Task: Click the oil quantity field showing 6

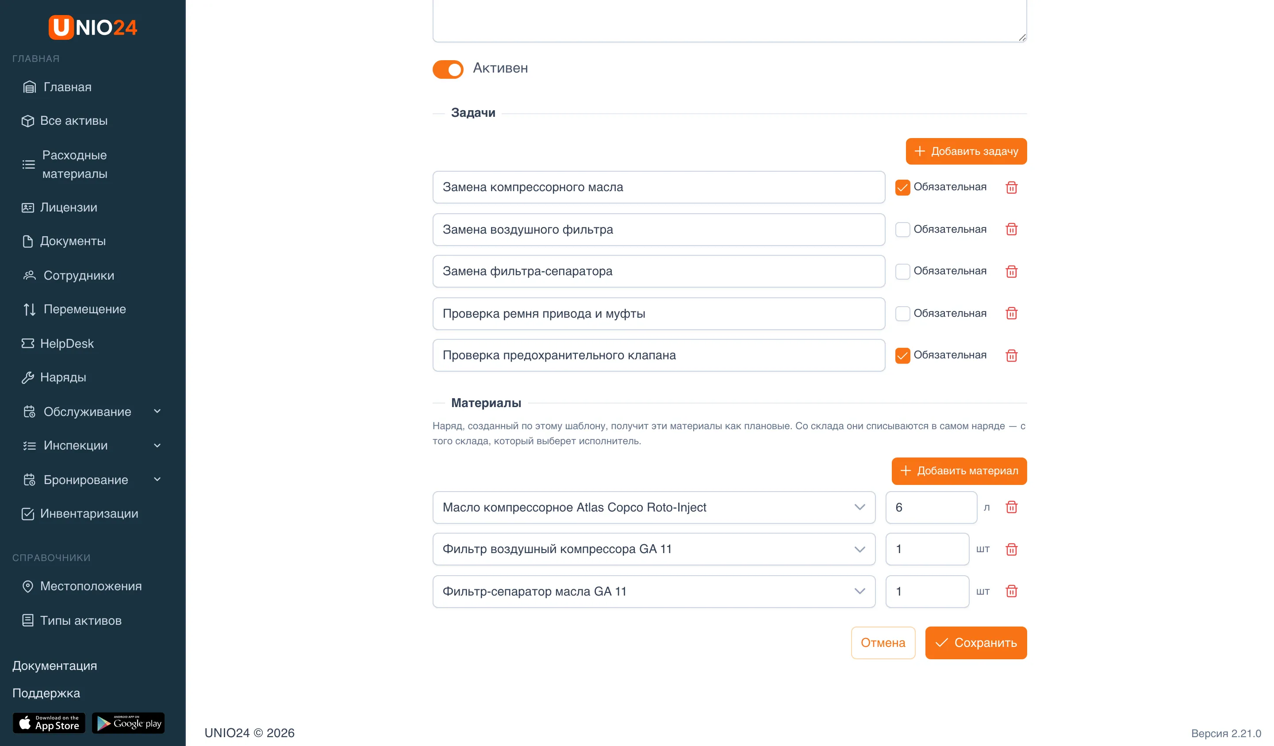Action: (931, 507)
